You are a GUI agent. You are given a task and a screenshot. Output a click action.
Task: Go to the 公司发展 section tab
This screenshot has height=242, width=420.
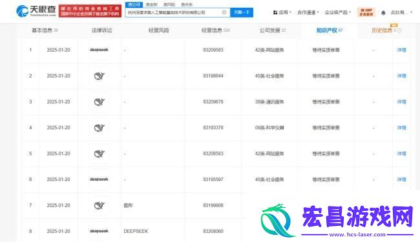(273, 30)
